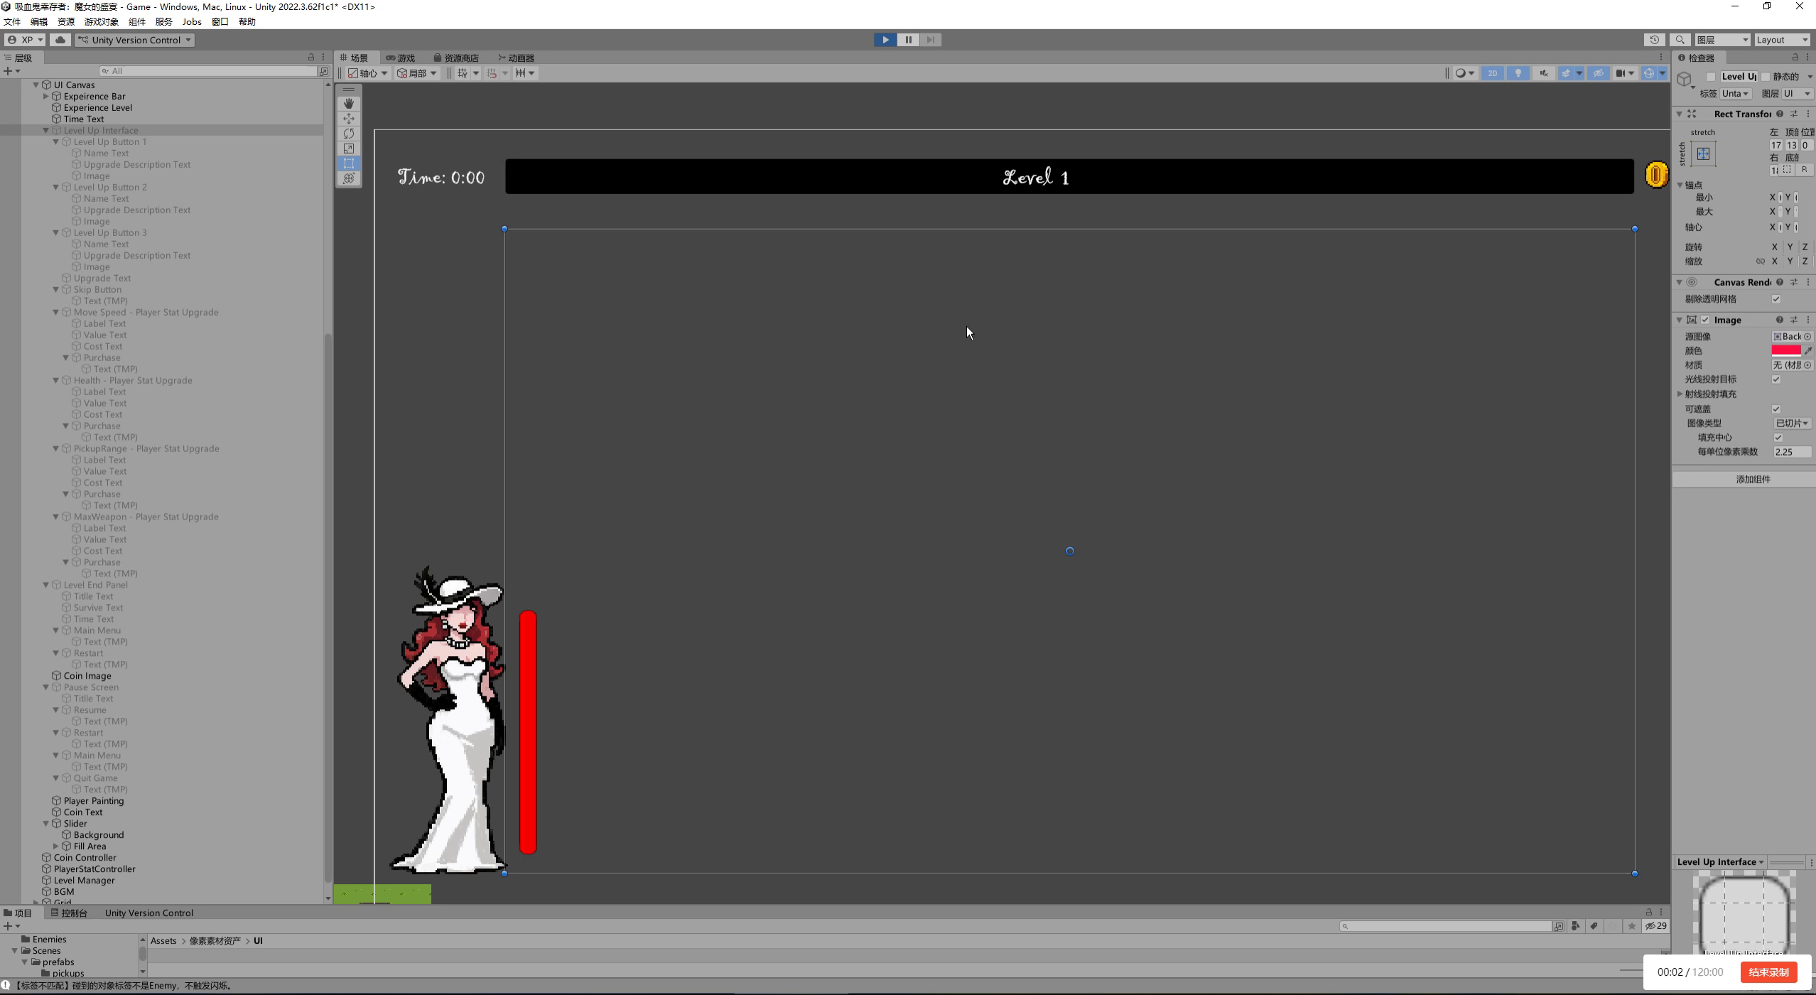Pause play mode
Screen dimensions: 1816x995
pos(908,40)
